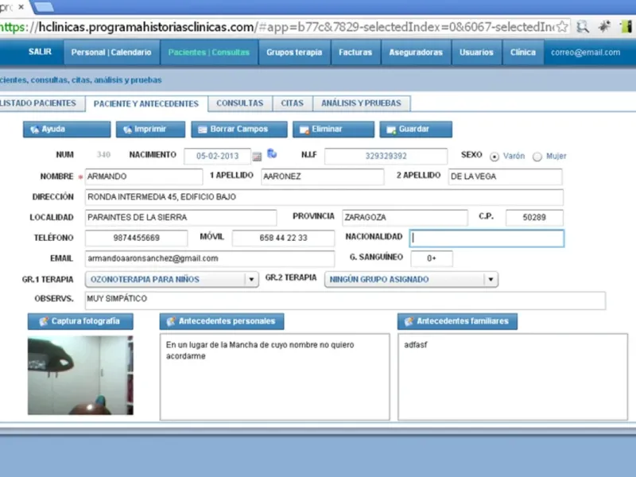Image resolution: width=636 pixels, height=477 pixels.
Task: Click the Borrar Campos button
Action: [239, 130]
